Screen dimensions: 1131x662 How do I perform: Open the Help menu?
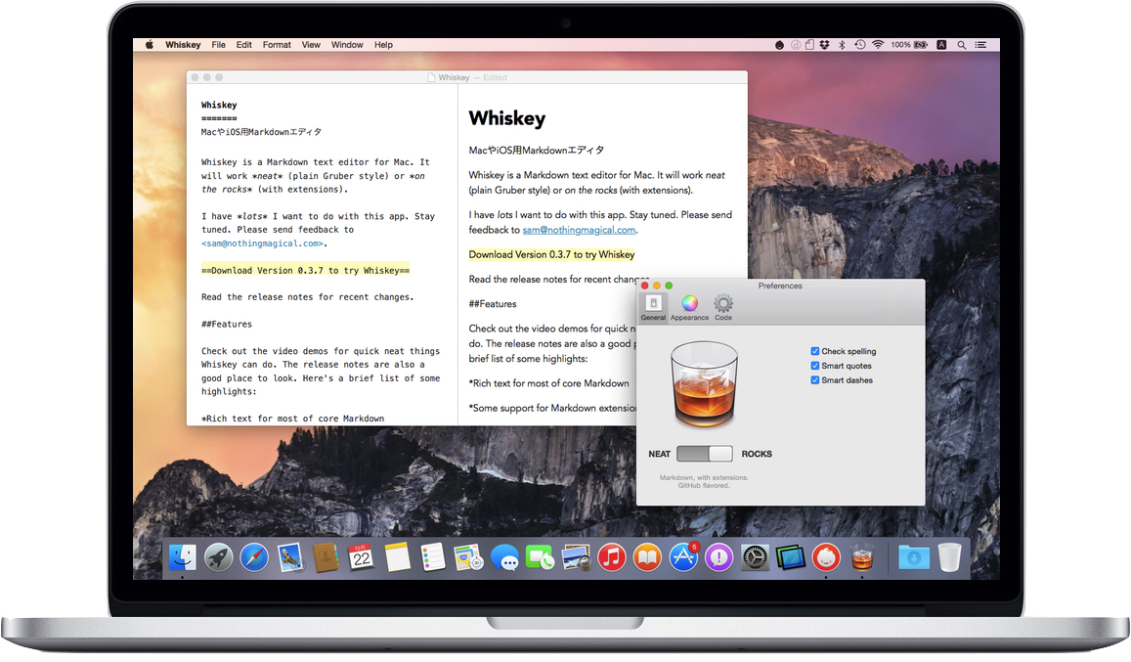tap(384, 45)
